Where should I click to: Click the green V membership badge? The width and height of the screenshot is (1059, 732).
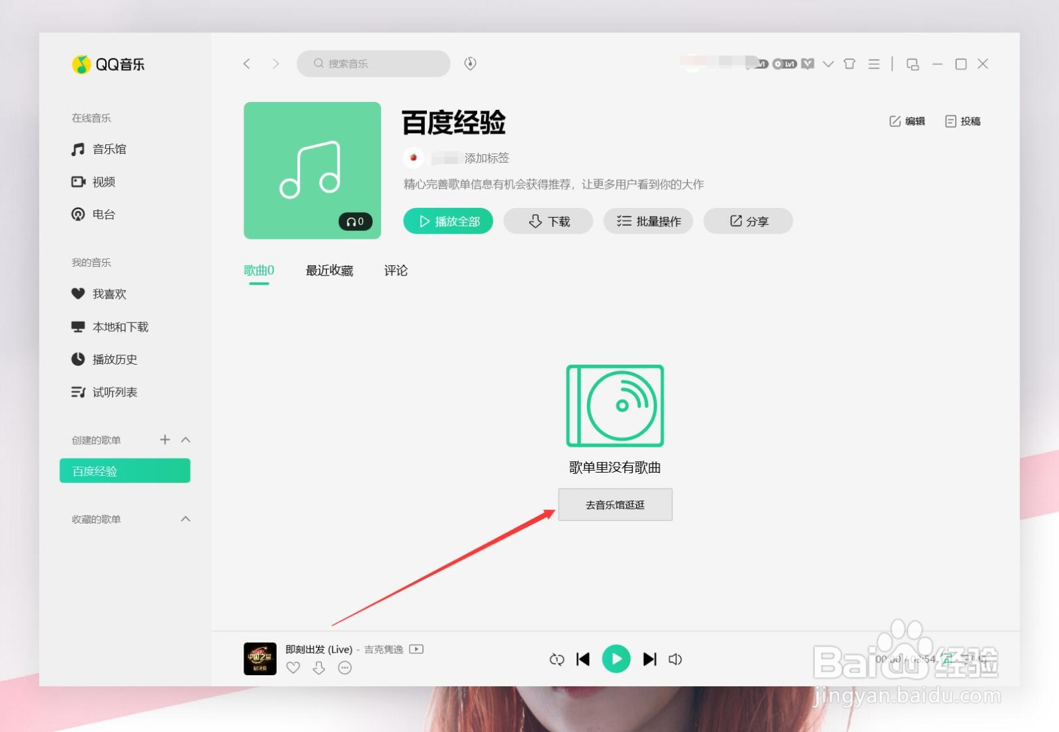807,64
